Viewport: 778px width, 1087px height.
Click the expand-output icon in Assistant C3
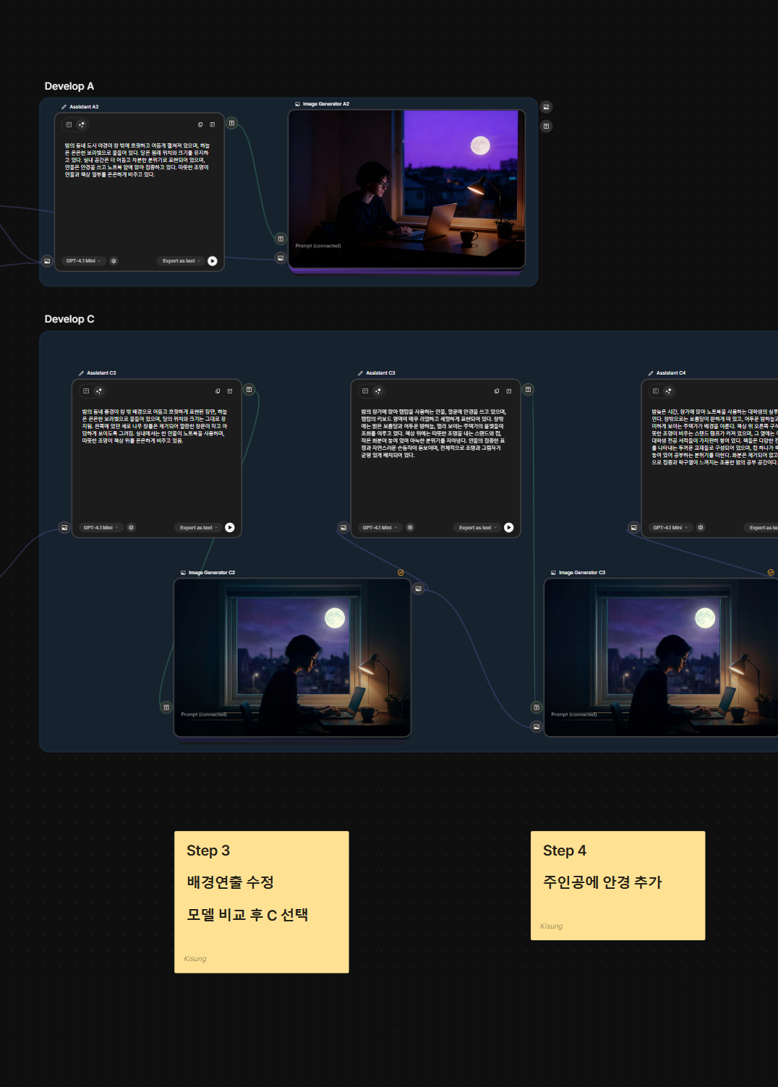pyautogui.click(x=509, y=391)
